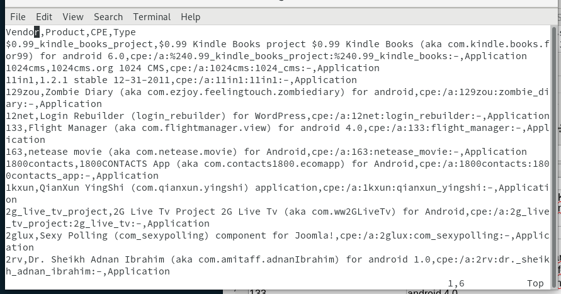
Task: Open the Help menu
Action: (x=190, y=17)
